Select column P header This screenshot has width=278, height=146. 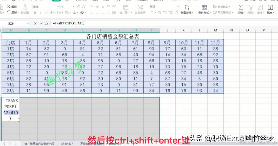(x=264, y=30)
